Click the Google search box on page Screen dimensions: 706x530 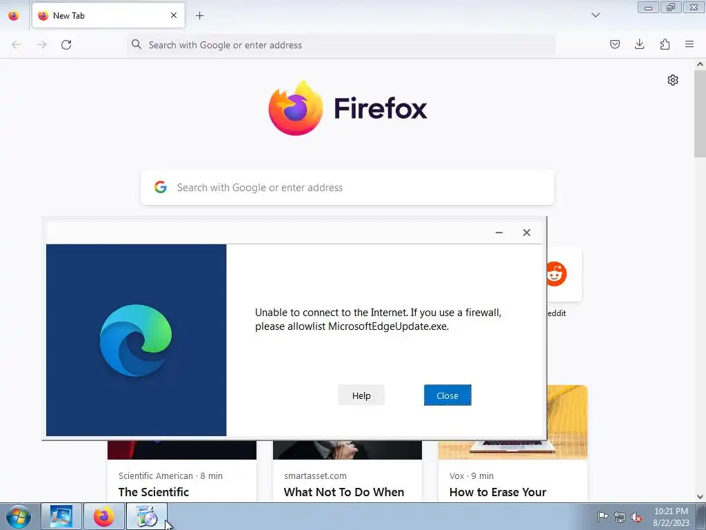[347, 188]
